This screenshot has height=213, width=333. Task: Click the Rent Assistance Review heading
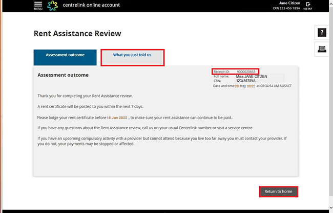click(77, 33)
